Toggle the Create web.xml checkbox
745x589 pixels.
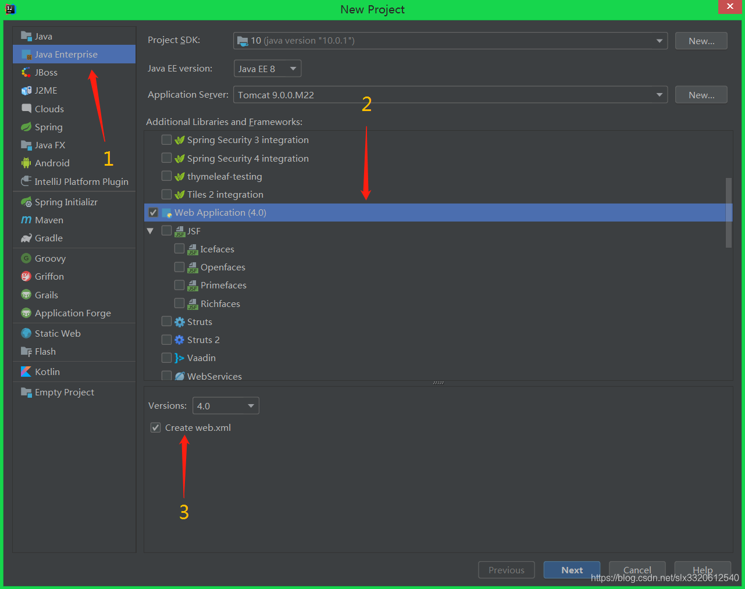(155, 427)
